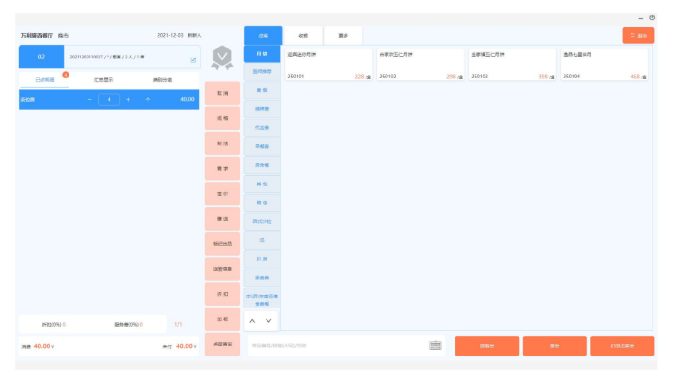The height and width of the screenshot is (375, 683).
Task: Click the 茶位费 quantity box
Action: click(x=109, y=99)
